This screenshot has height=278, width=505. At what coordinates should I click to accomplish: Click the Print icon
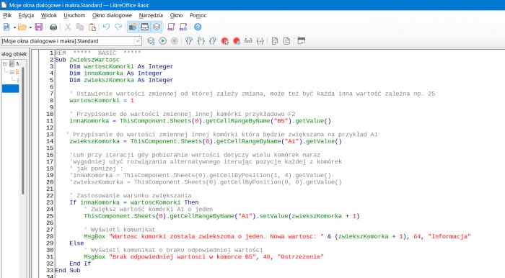pyautogui.click(x=53, y=27)
